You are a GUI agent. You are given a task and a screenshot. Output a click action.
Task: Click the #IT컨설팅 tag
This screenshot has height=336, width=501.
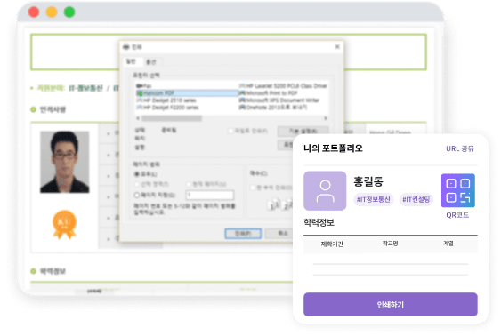(416, 199)
